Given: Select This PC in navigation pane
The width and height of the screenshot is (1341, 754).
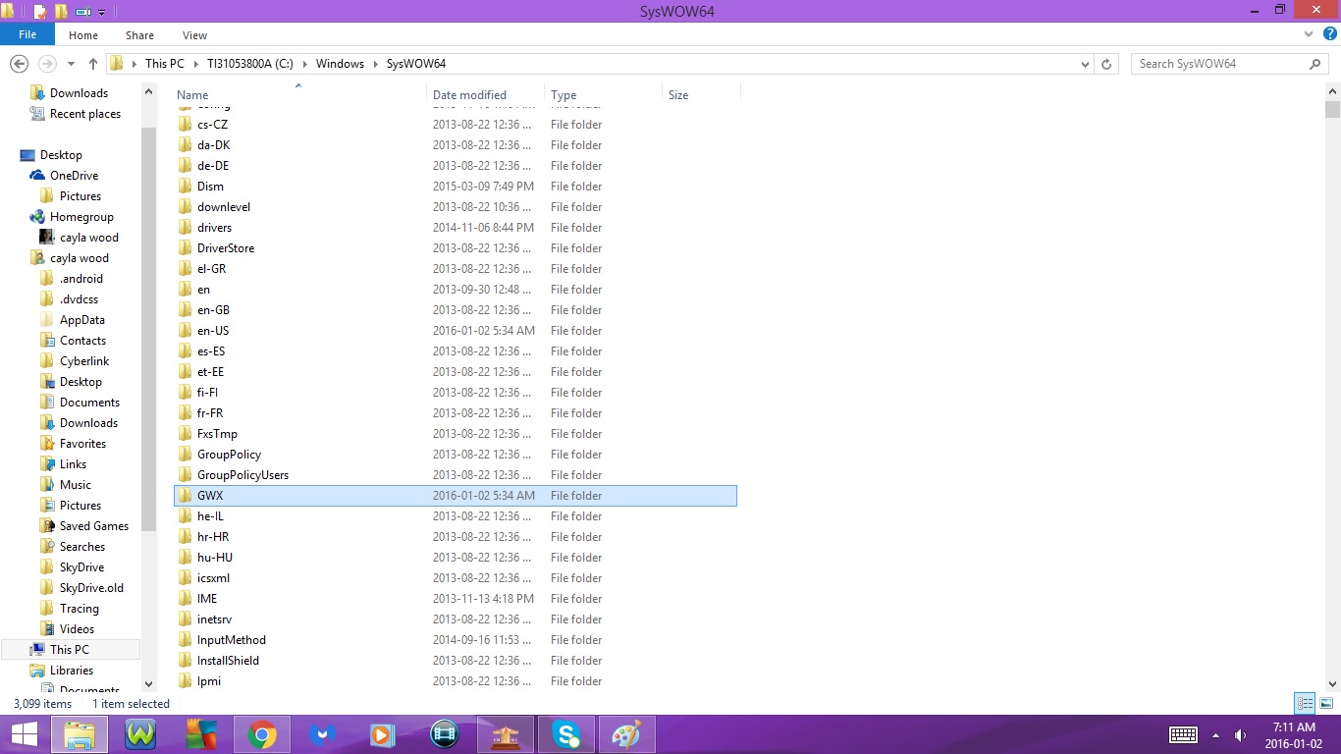Looking at the screenshot, I should tap(69, 650).
